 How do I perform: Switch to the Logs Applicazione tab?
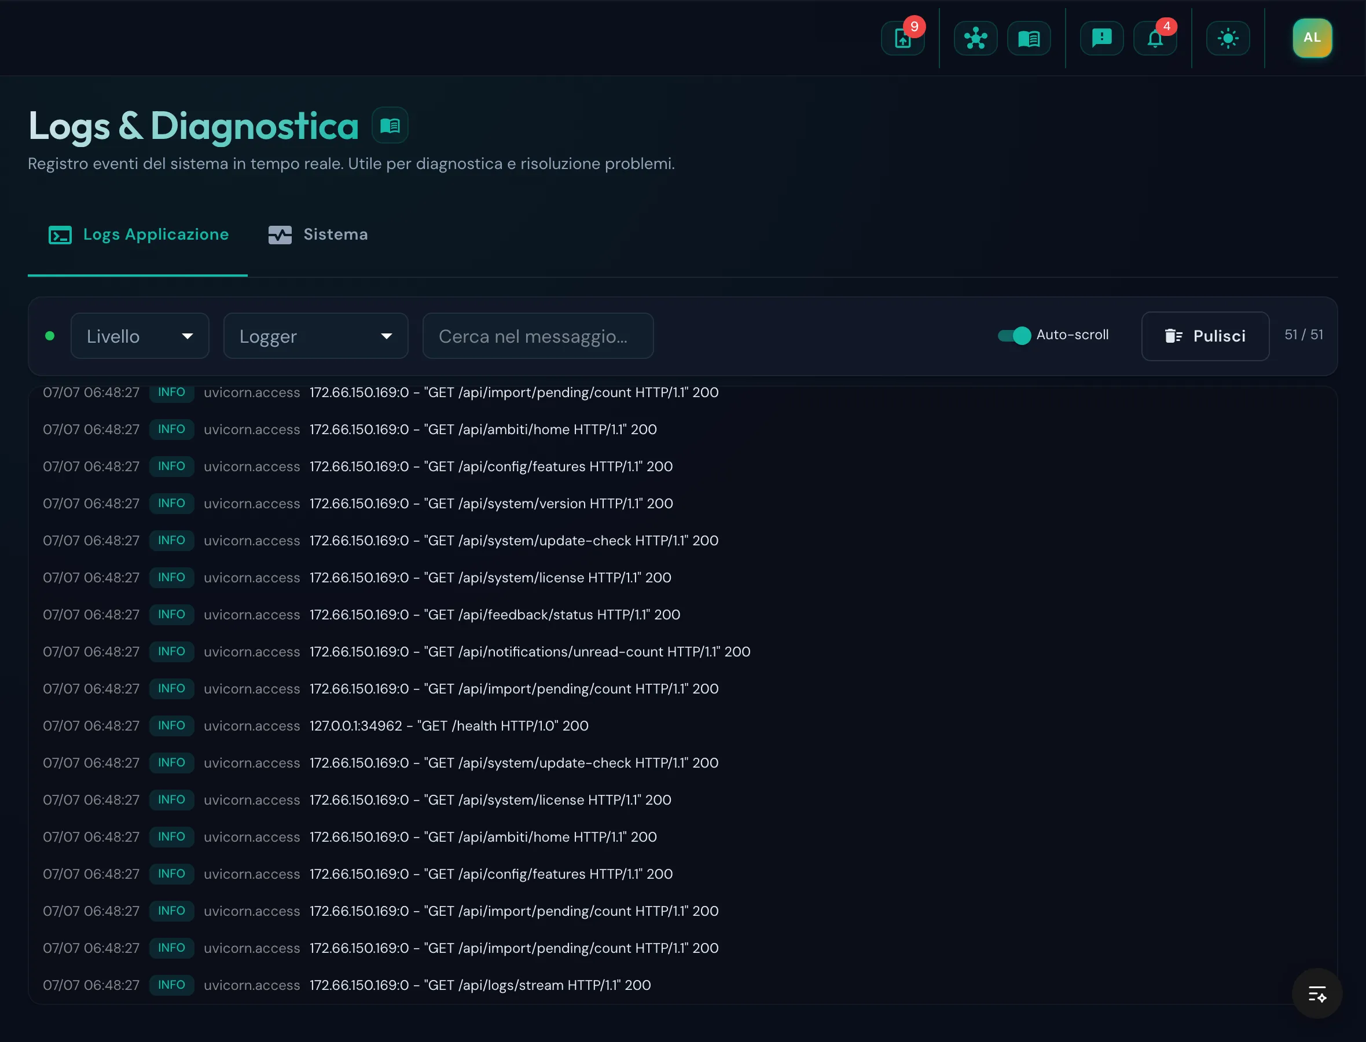pyautogui.click(x=138, y=234)
